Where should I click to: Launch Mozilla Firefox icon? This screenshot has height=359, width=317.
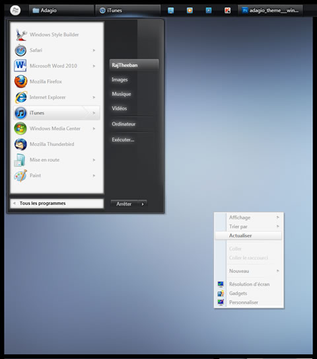[20, 81]
